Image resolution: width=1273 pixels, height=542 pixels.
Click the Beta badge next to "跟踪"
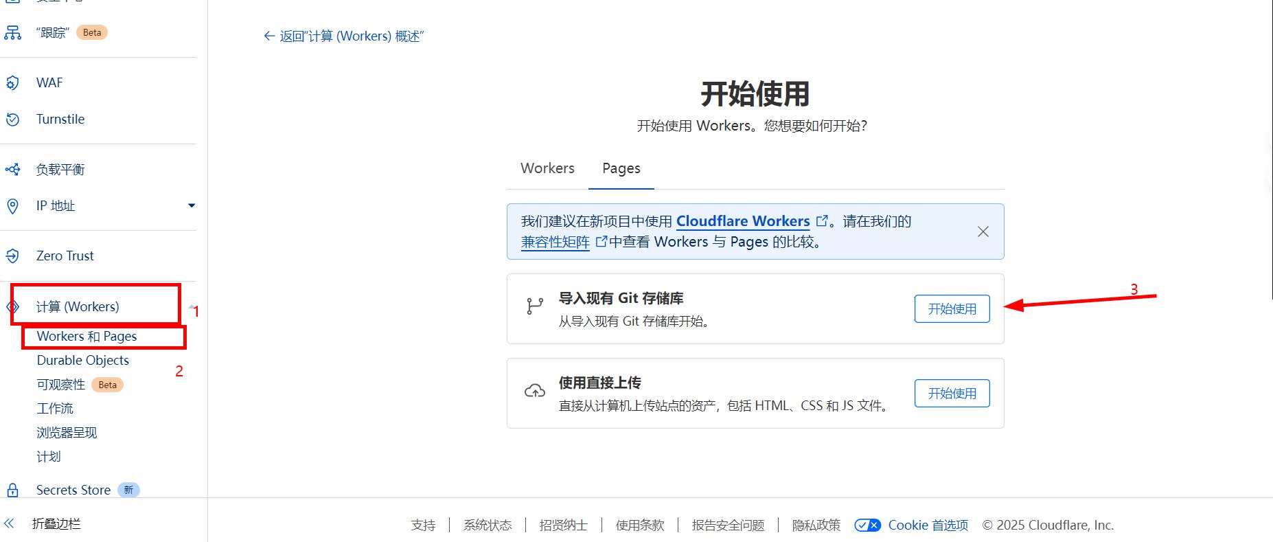point(92,32)
